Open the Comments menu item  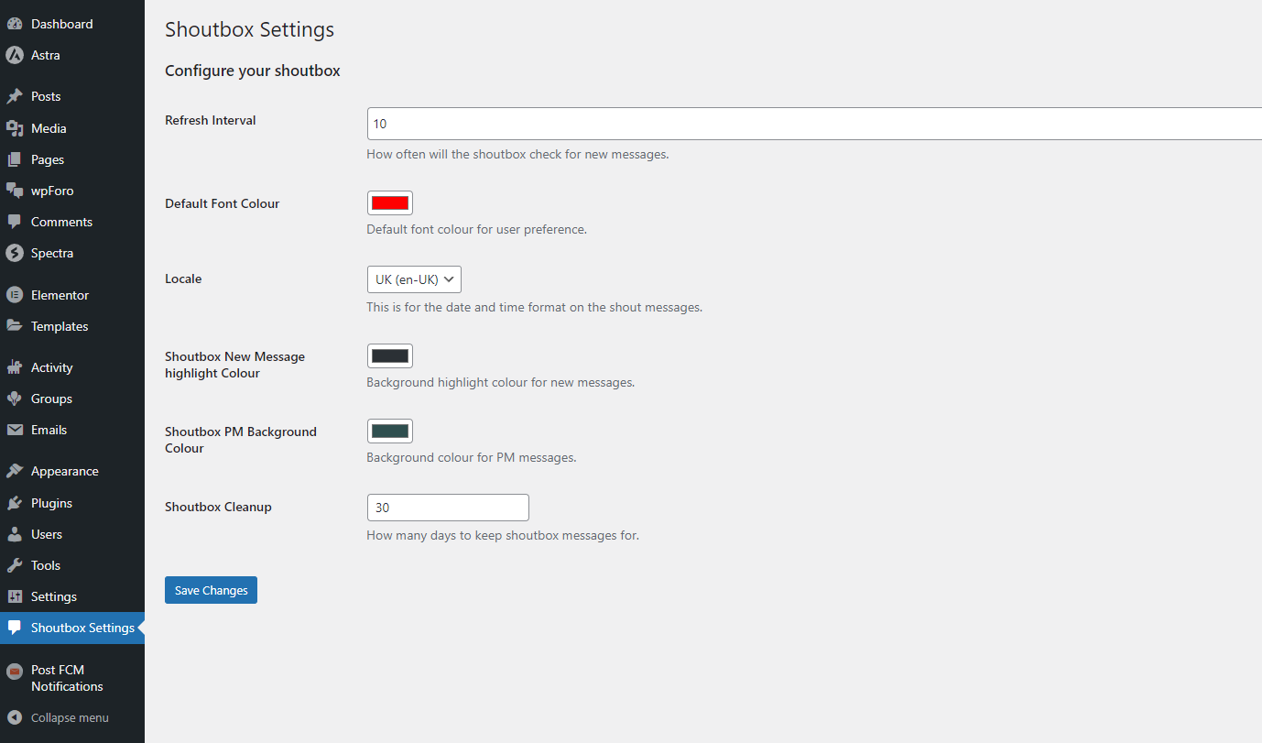click(72, 222)
